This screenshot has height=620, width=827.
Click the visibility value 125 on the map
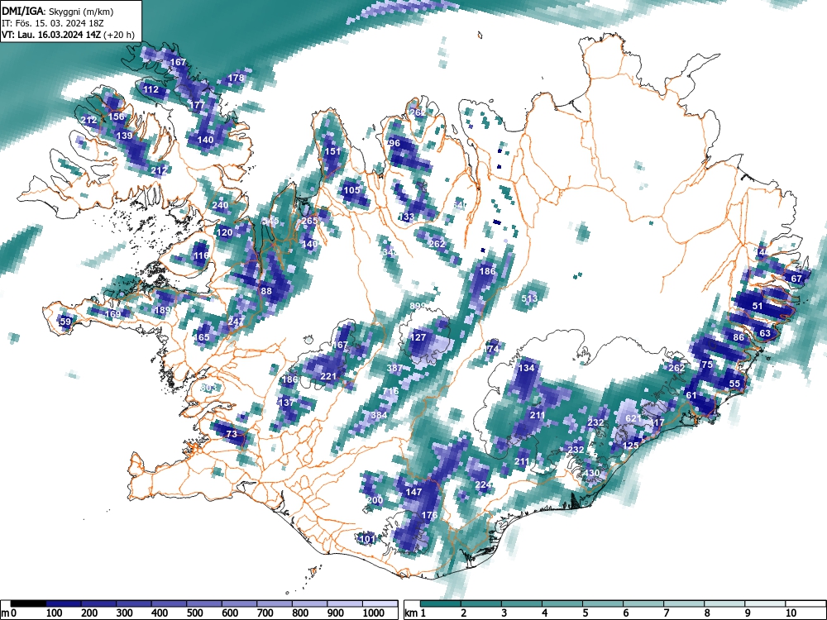(x=630, y=446)
